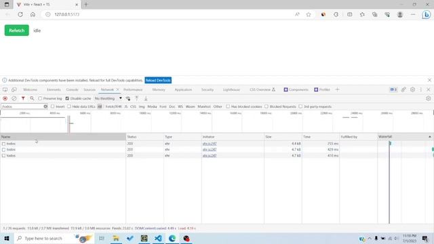Add page to favorites star icon
434x244 pixels.
click(309, 14)
